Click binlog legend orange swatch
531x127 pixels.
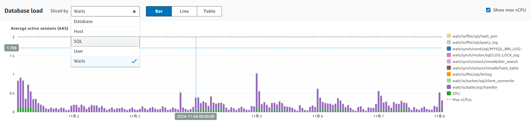point(449,74)
